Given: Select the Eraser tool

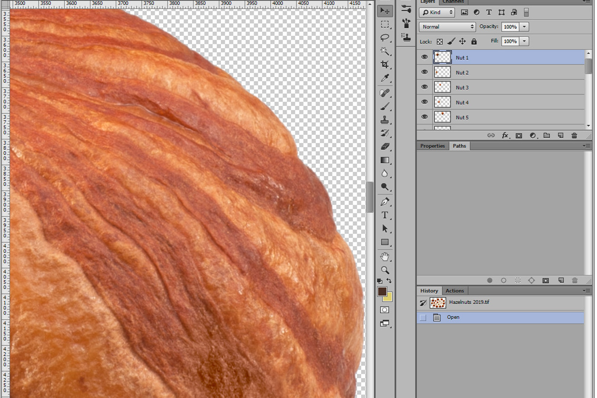Looking at the screenshot, I should coord(385,147).
